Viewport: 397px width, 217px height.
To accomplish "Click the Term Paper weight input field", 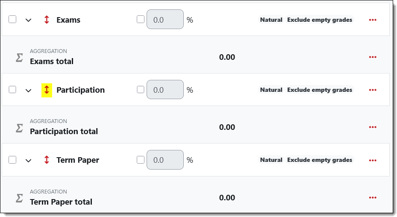I will [165, 160].
